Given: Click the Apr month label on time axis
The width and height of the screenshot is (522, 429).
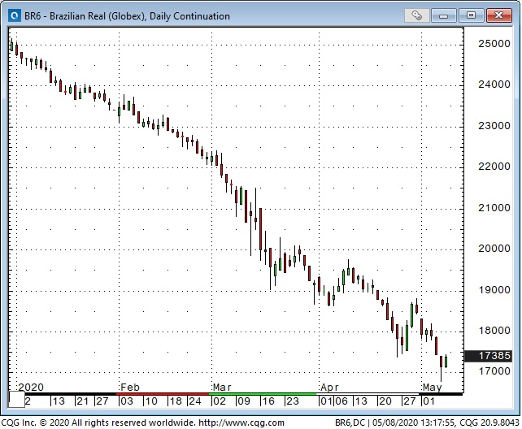Looking at the screenshot, I should (329, 388).
